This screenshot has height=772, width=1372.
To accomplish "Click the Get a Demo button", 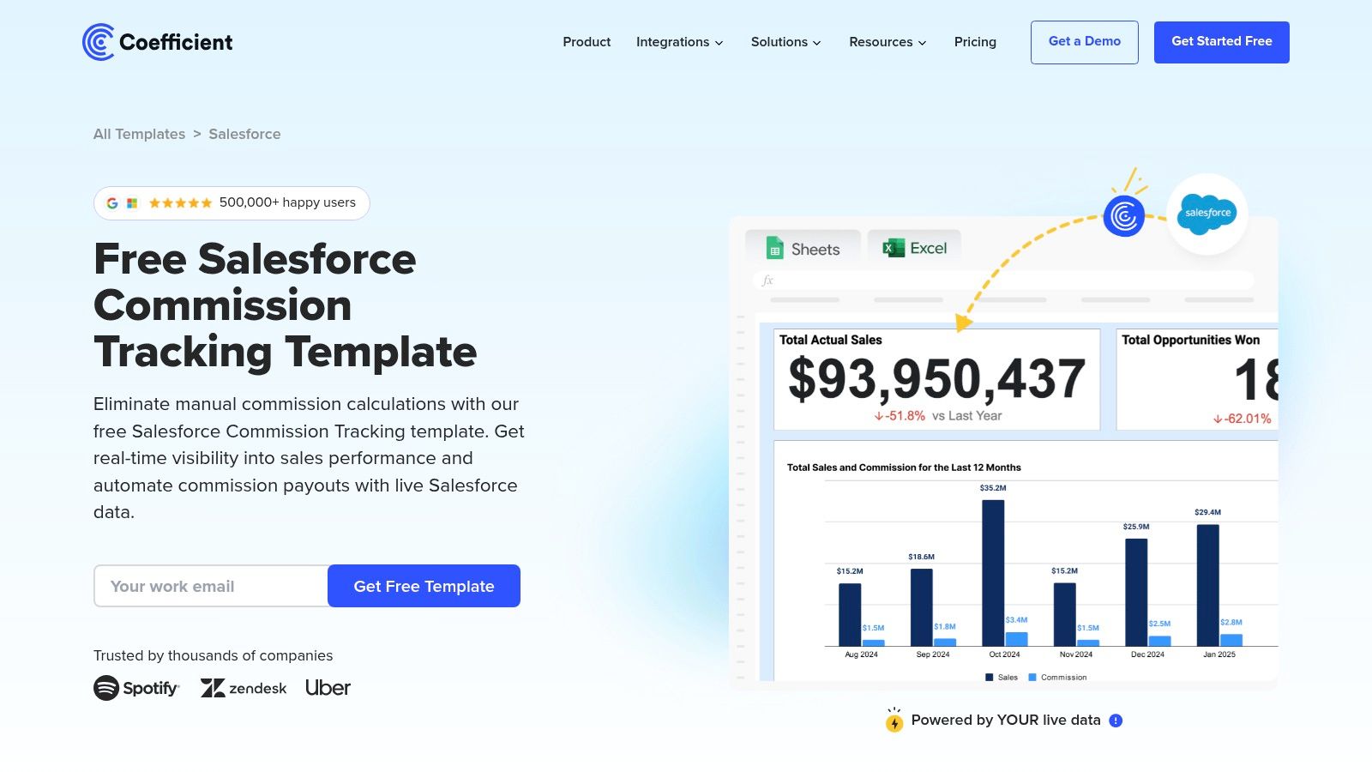I will coord(1084,42).
